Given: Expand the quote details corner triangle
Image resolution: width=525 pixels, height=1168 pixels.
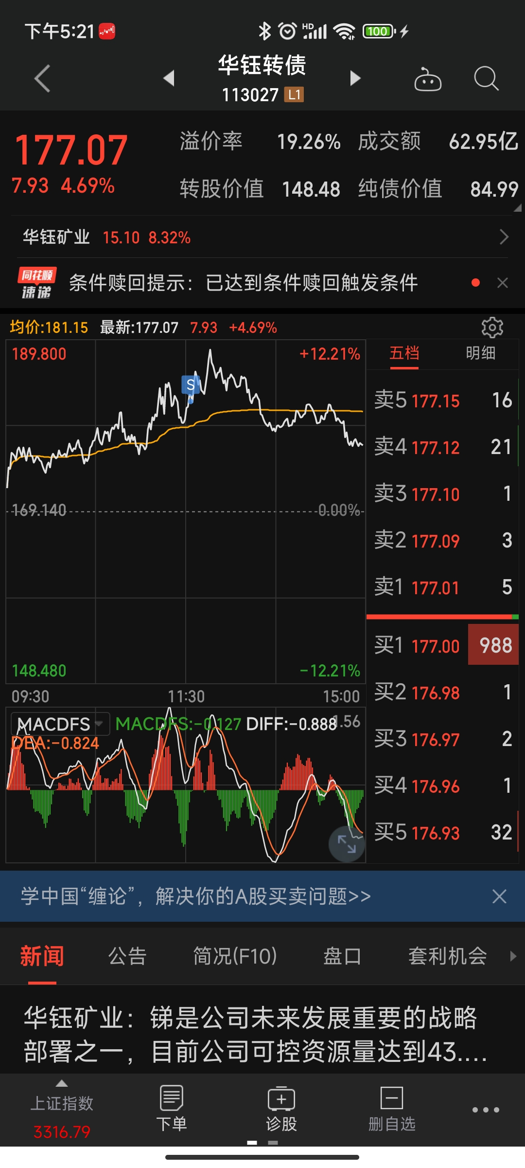Looking at the screenshot, I should point(518,208).
